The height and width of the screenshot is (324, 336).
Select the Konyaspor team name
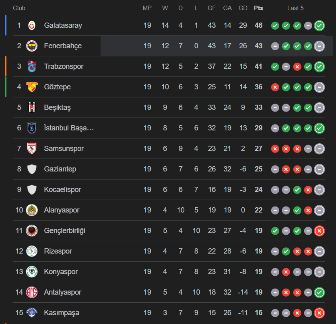pyautogui.click(x=60, y=272)
